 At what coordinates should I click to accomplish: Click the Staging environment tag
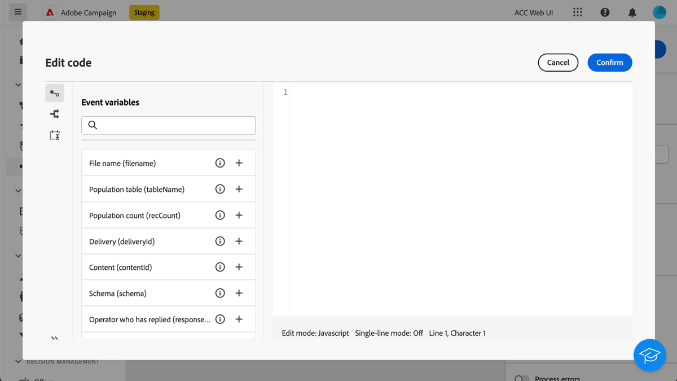[144, 12]
